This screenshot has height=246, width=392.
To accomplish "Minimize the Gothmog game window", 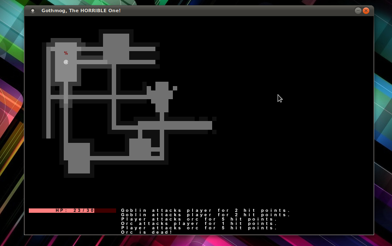I will point(358,10).
